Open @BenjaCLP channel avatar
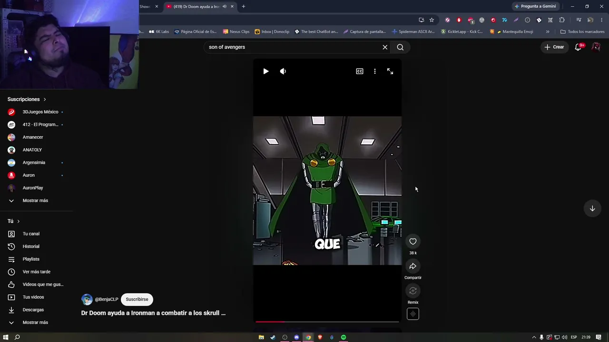Screen dimensions: 609x342 coord(87,299)
